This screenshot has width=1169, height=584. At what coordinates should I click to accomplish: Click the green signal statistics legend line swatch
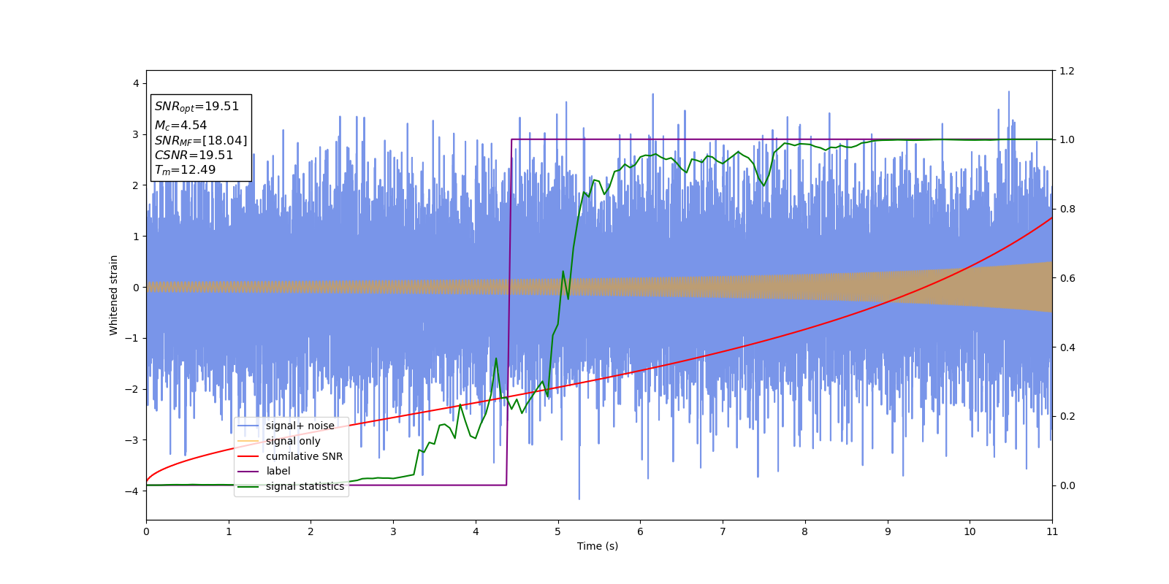click(x=248, y=486)
